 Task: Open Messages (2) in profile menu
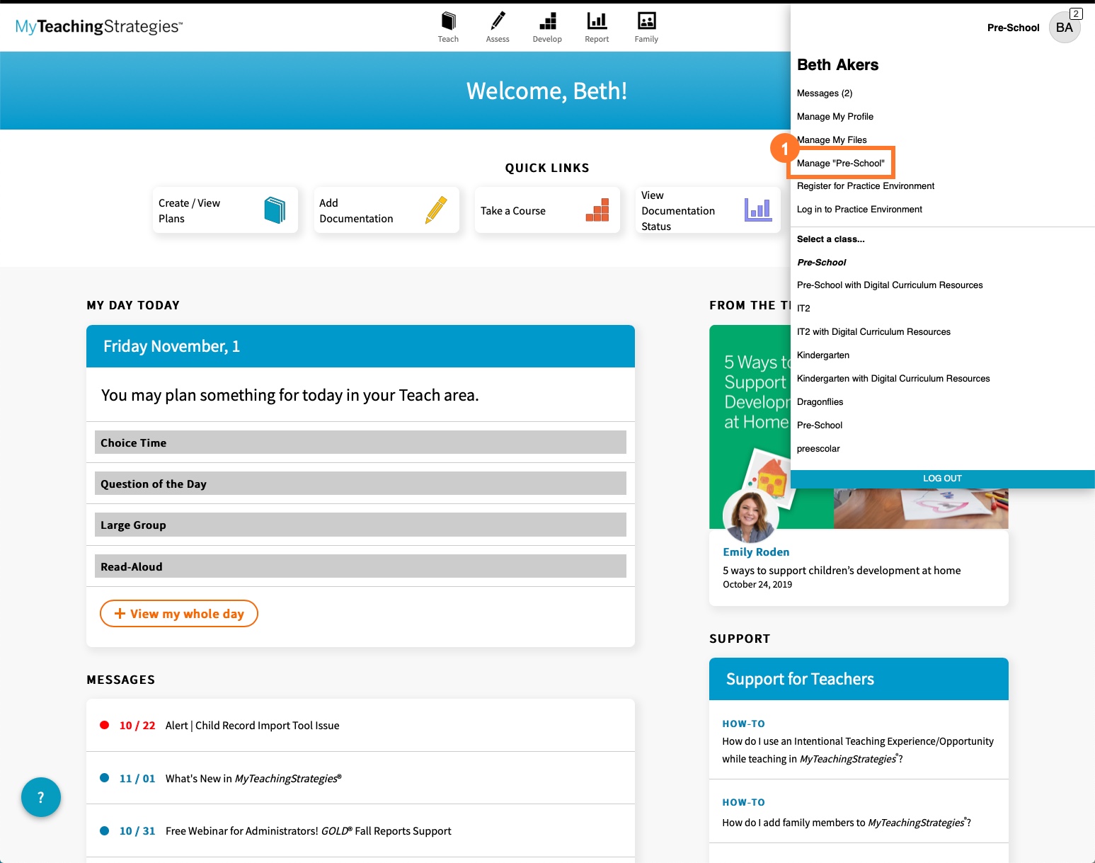pyautogui.click(x=824, y=93)
